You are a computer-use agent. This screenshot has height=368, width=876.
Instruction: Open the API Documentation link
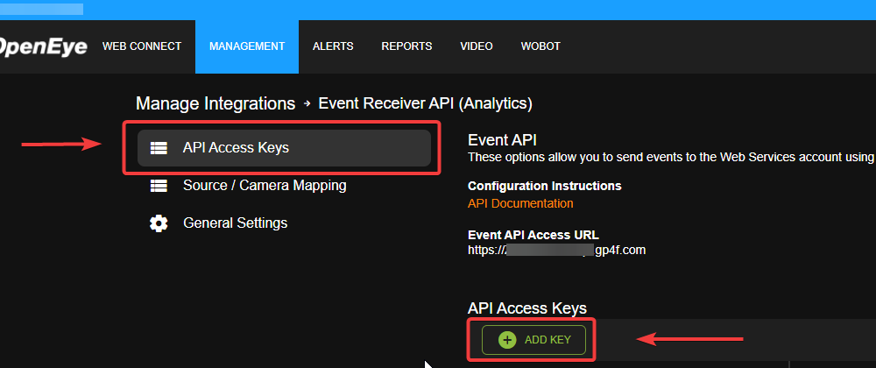click(x=520, y=203)
